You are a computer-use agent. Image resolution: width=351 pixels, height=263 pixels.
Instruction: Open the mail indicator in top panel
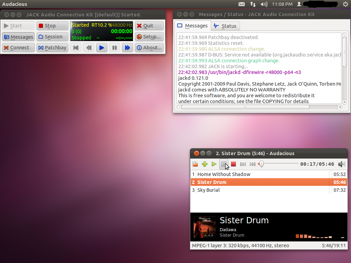click(242, 4)
